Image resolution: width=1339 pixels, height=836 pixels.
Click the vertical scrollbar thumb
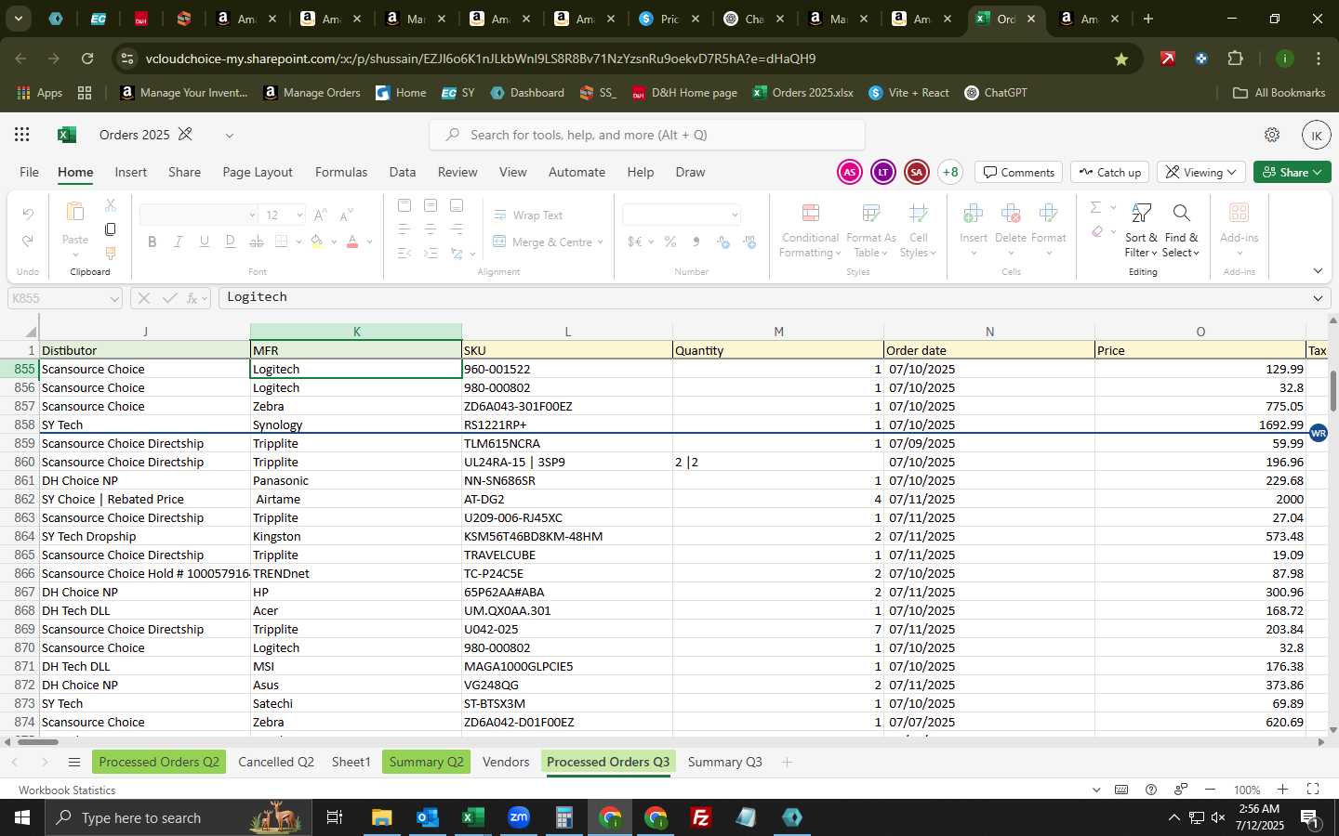(1332, 391)
